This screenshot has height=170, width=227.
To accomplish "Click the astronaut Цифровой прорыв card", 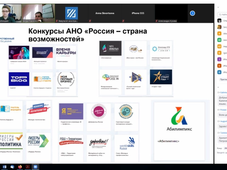I will tap(19, 57).
